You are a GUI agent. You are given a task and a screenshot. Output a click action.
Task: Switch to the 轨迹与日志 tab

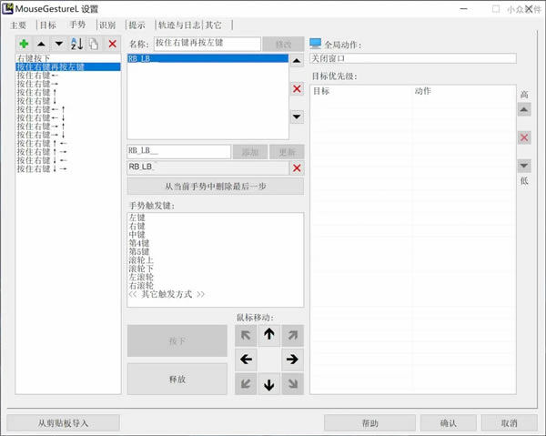click(179, 25)
